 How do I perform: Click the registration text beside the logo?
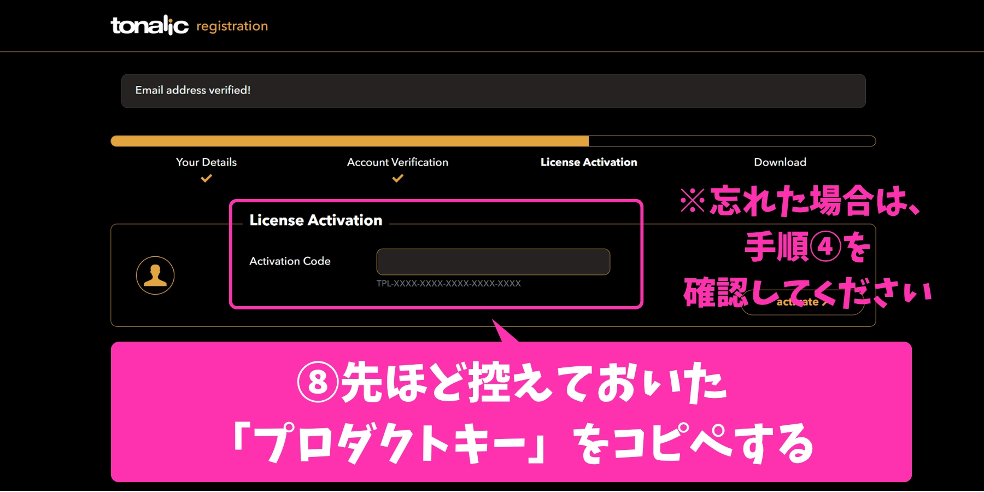pos(232,26)
